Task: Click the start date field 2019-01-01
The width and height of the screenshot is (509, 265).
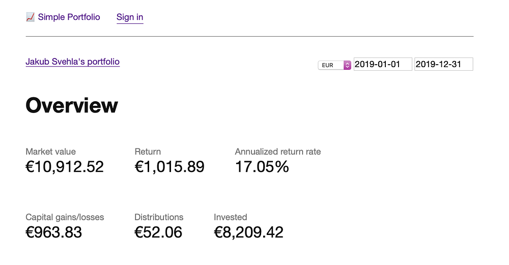Action: coord(382,65)
